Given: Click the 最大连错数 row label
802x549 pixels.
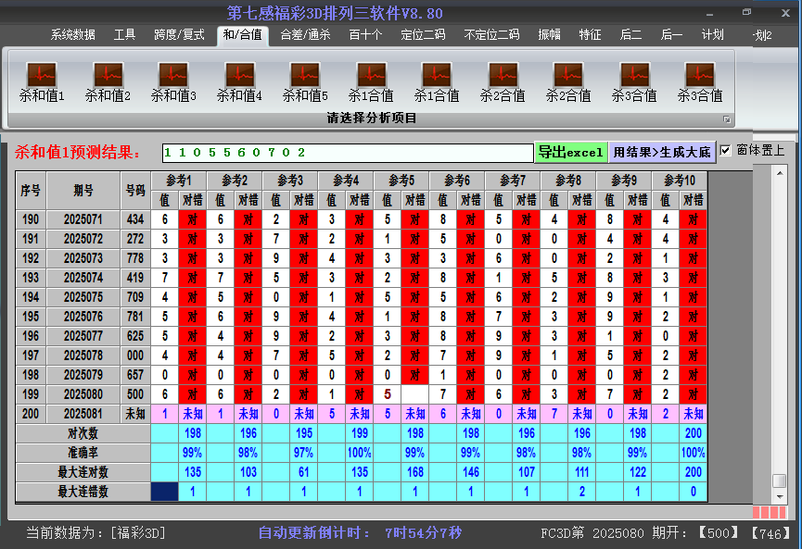Looking at the screenshot, I should click(x=83, y=492).
